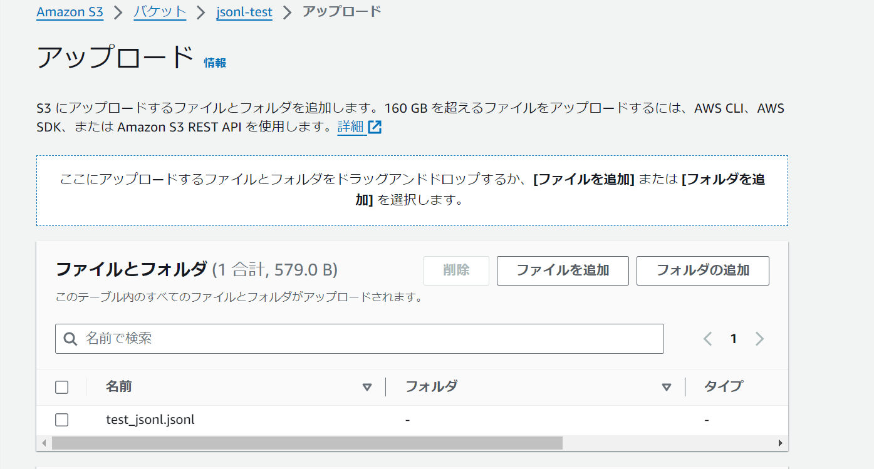
Task: Select page number 1 in pagination
Action: [x=733, y=338]
